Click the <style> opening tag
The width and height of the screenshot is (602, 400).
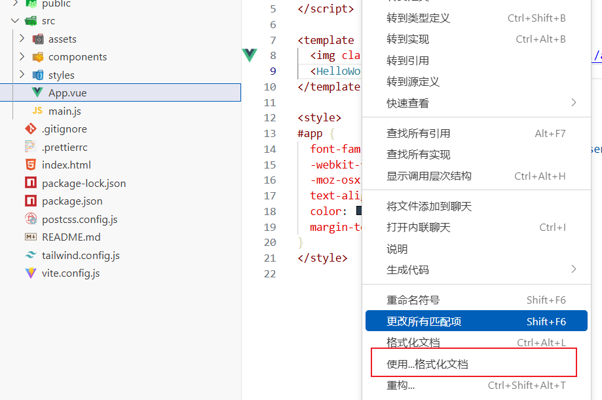(x=320, y=117)
